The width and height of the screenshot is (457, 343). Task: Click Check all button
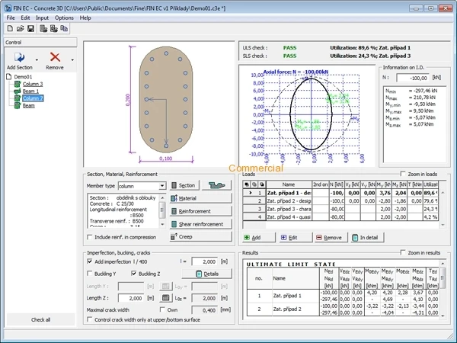tap(40, 319)
